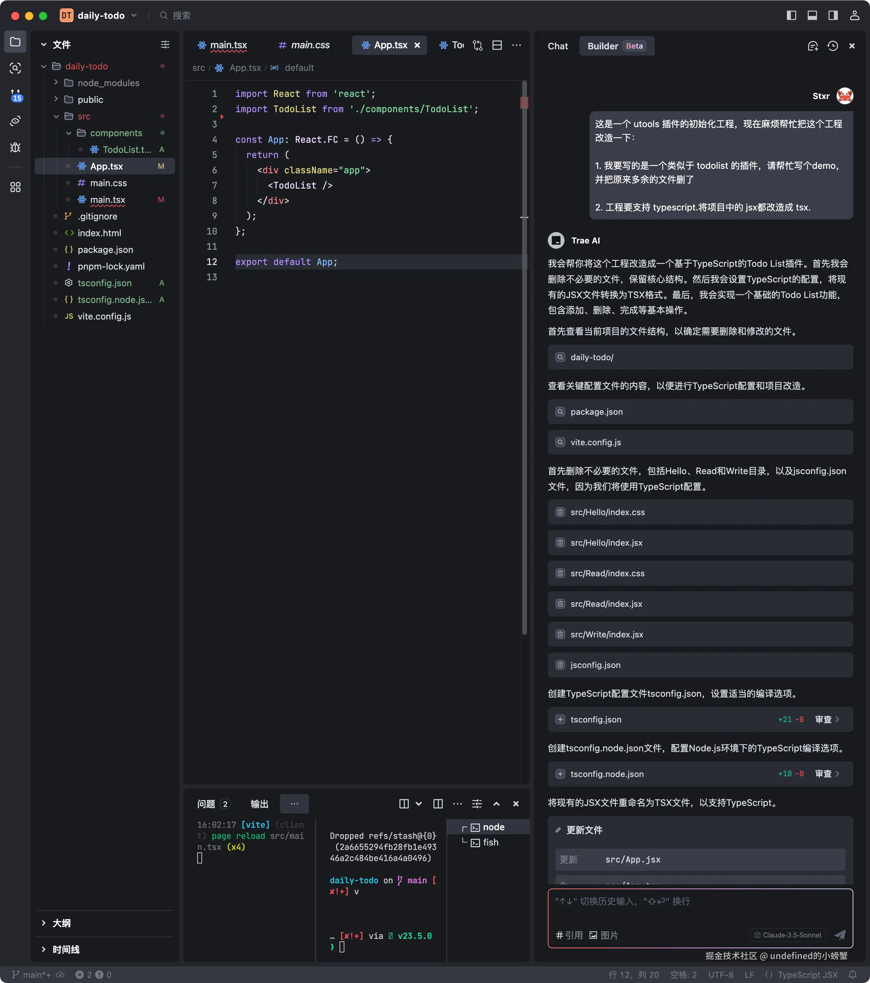The height and width of the screenshot is (983, 870).
Task: Switch to the main.css editor tab
Action: point(304,45)
